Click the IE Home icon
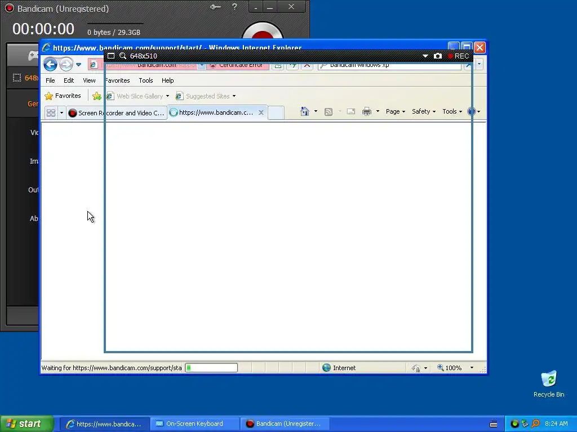This screenshot has height=432, width=577. tap(305, 111)
